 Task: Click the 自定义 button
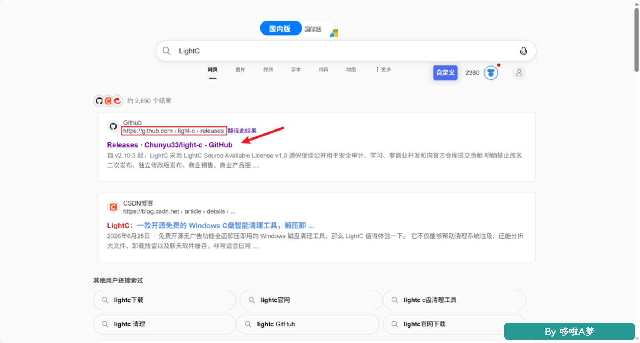[445, 73]
